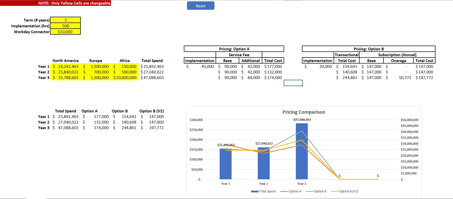Select Europe Year 2 cell with 700,000
Image resolution: width=453 pixels, height=199 pixels.
pos(96,72)
